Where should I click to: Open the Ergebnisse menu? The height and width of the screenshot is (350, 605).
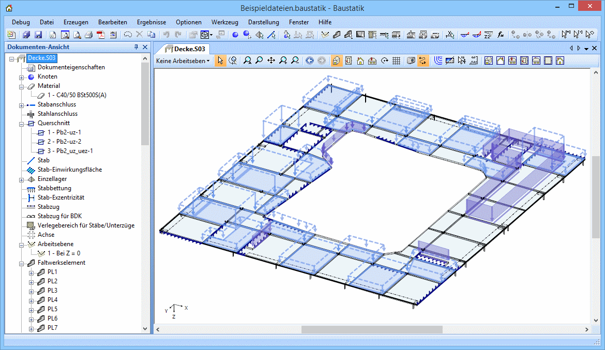(152, 22)
